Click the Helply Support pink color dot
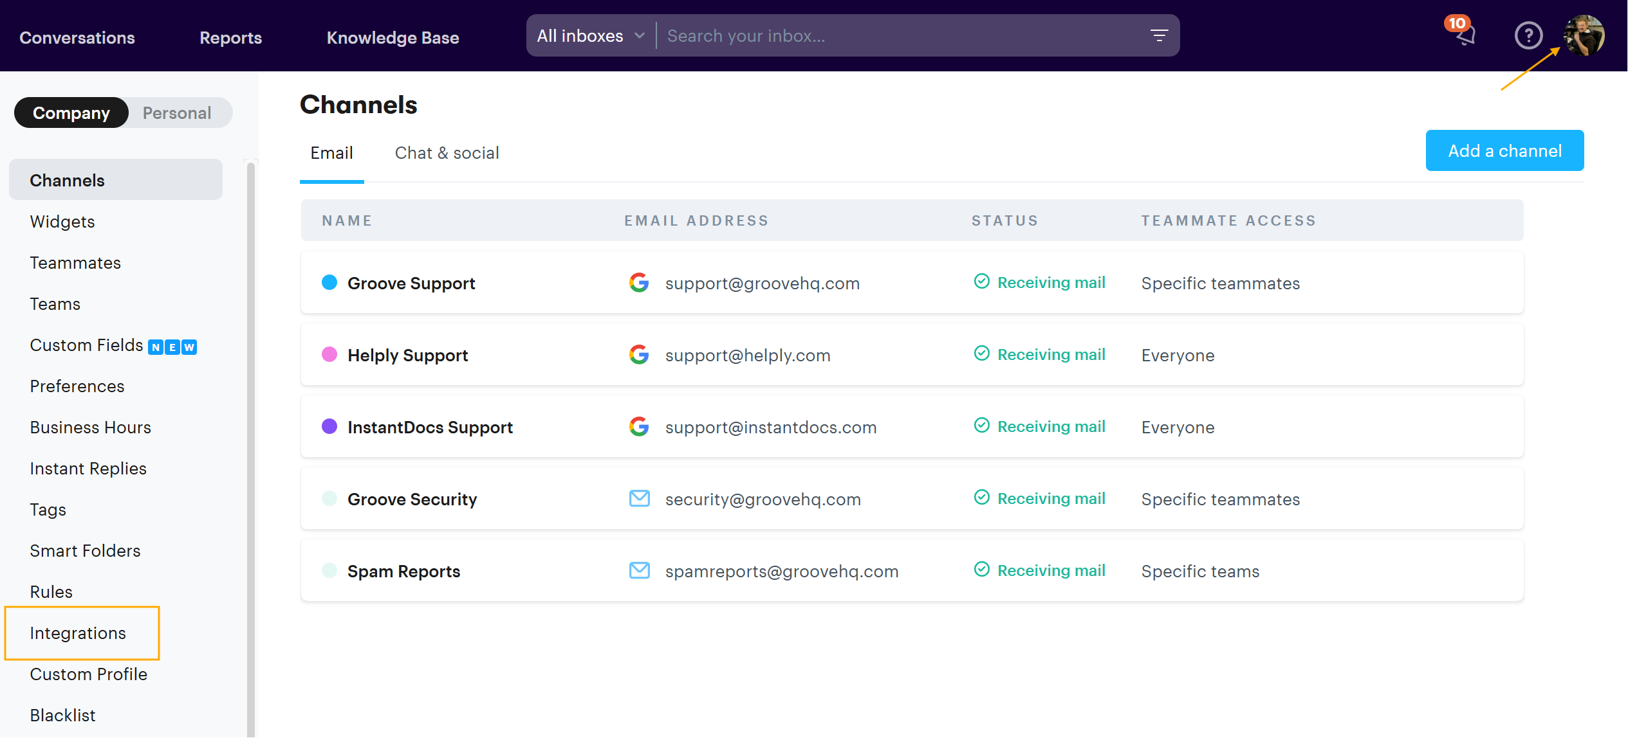 pos(329,354)
